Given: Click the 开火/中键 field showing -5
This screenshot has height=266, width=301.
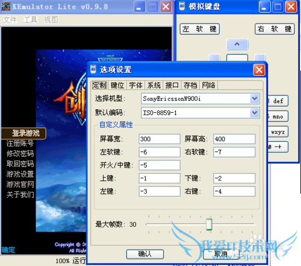Looking at the screenshot, I should click(160, 165).
